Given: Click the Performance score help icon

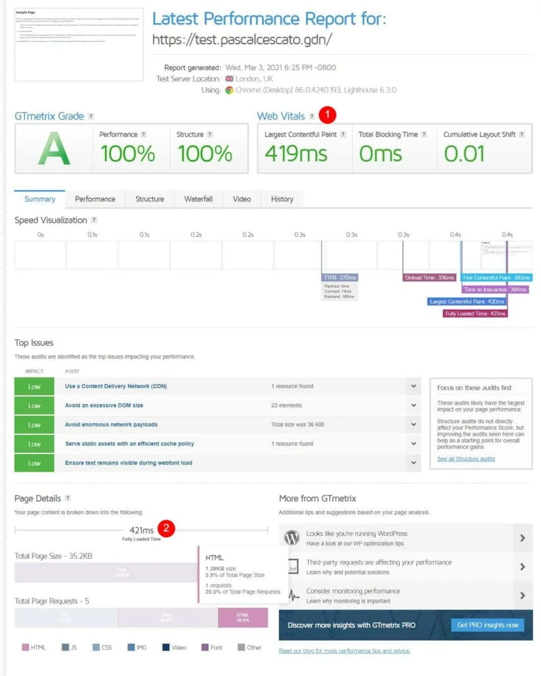Looking at the screenshot, I should [143, 135].
